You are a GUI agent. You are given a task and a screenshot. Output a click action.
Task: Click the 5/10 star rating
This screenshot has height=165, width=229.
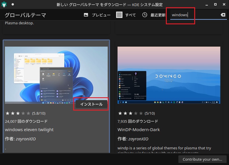(x=136, y=113)
